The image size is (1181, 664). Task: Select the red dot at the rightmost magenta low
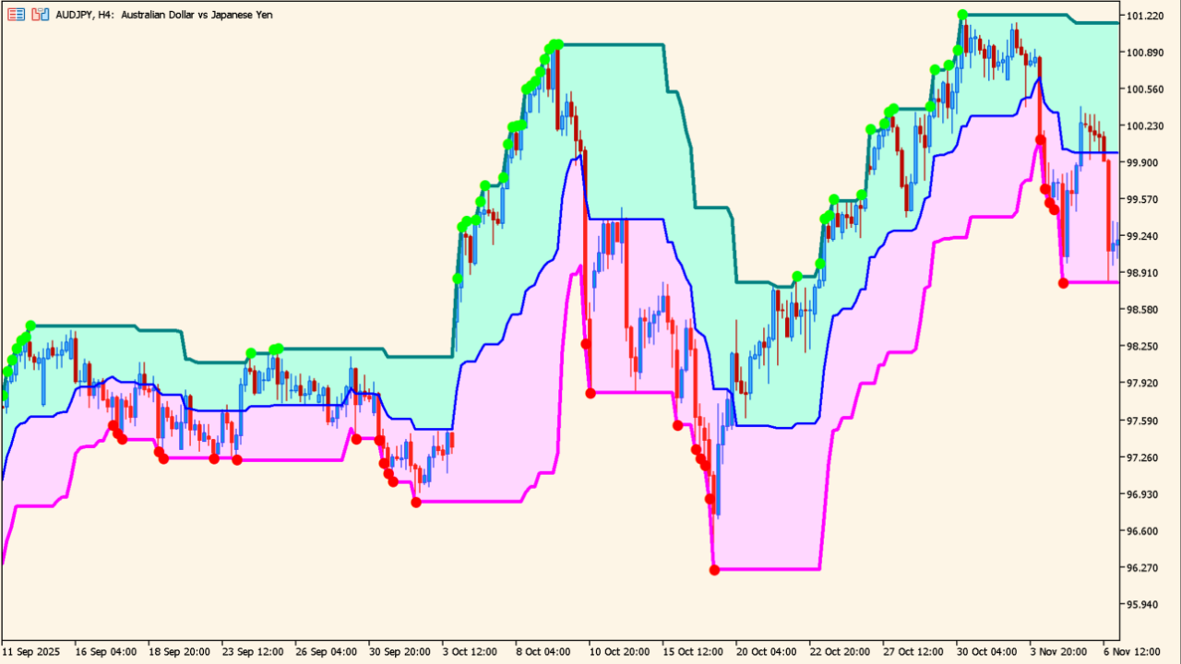(x=1063, y=283)
